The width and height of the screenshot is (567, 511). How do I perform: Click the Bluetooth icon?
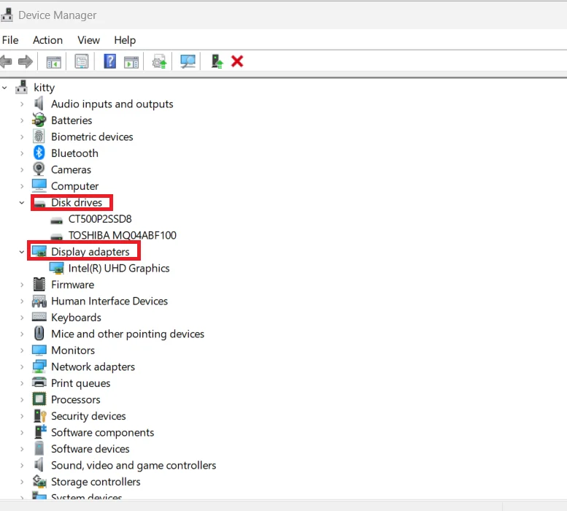[39, 153]
